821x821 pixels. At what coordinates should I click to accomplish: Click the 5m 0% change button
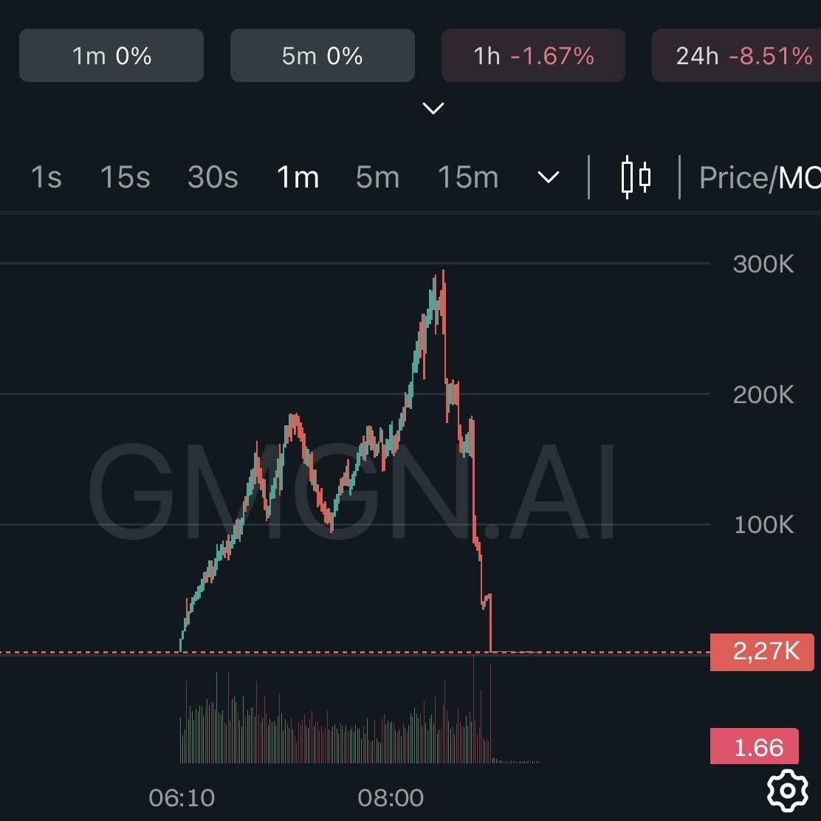(x=323, y=55)
